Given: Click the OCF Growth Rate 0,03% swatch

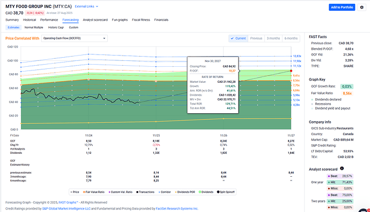Looking at the screenshot, I should (346, 87).
